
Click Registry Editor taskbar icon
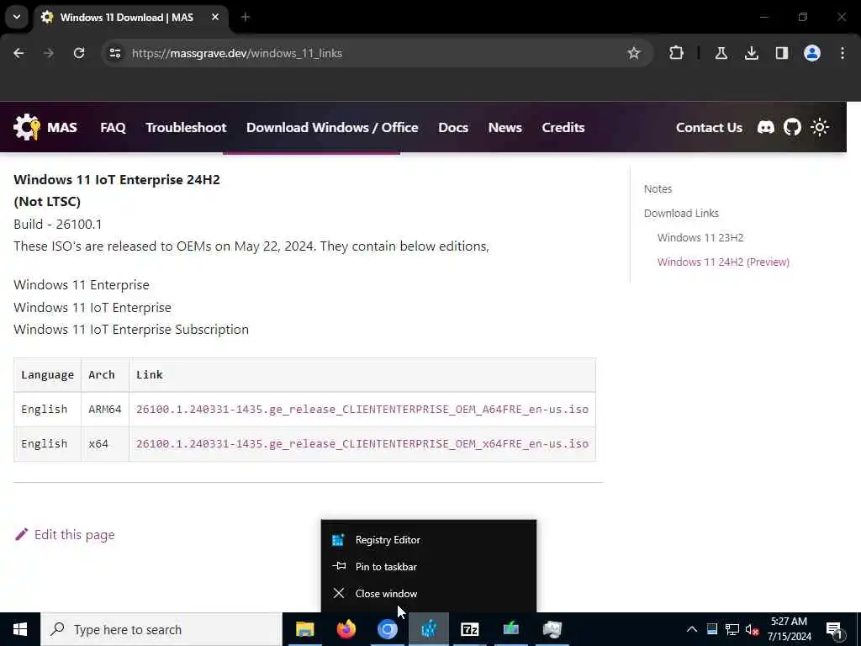pos(429,629)
